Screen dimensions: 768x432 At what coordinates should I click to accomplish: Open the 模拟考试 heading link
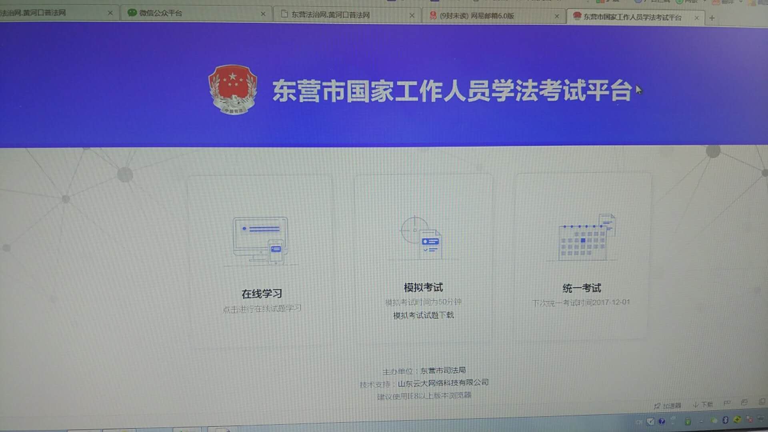pyautogui.click(x=423, y=288)
